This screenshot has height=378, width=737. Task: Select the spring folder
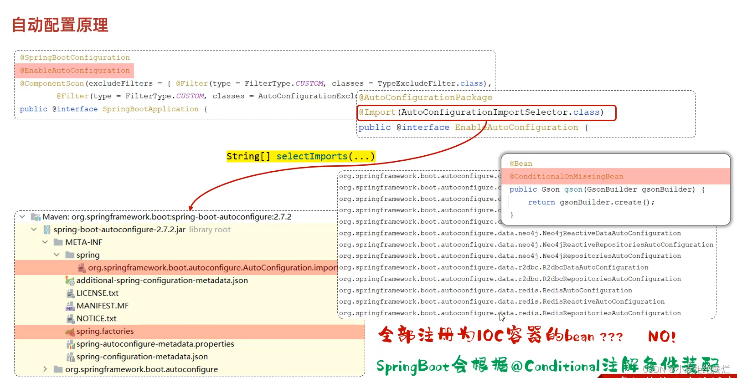point(88,255)
